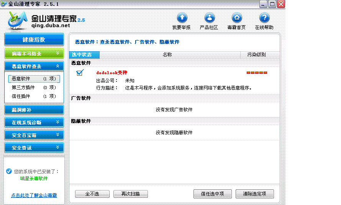341x205 pixels.
Task: Go to 毒霸首页 home icon
Action: [x=237, y=18]
